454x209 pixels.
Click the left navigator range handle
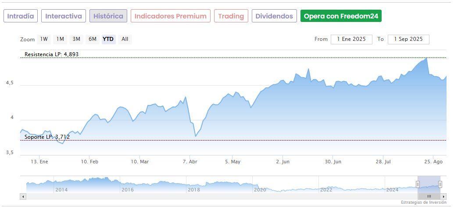(x=418, y=184)
